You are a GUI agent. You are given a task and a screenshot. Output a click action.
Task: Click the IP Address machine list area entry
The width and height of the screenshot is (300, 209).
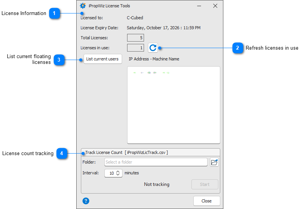[151, 73]
